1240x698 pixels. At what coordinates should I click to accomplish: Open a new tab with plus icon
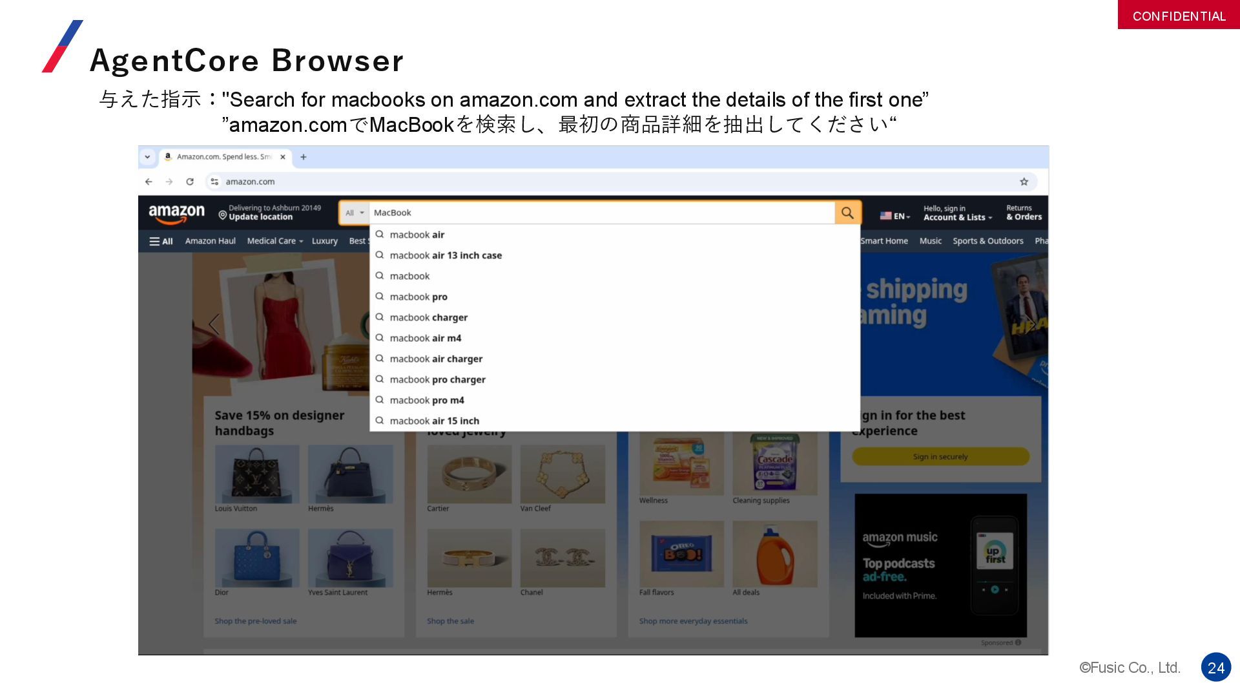coord(304,156)
